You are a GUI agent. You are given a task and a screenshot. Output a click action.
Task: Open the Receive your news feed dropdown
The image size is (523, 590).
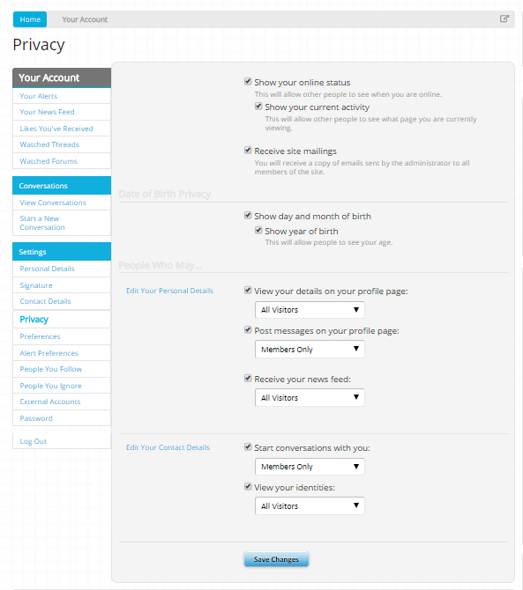[x=310, y=397]
